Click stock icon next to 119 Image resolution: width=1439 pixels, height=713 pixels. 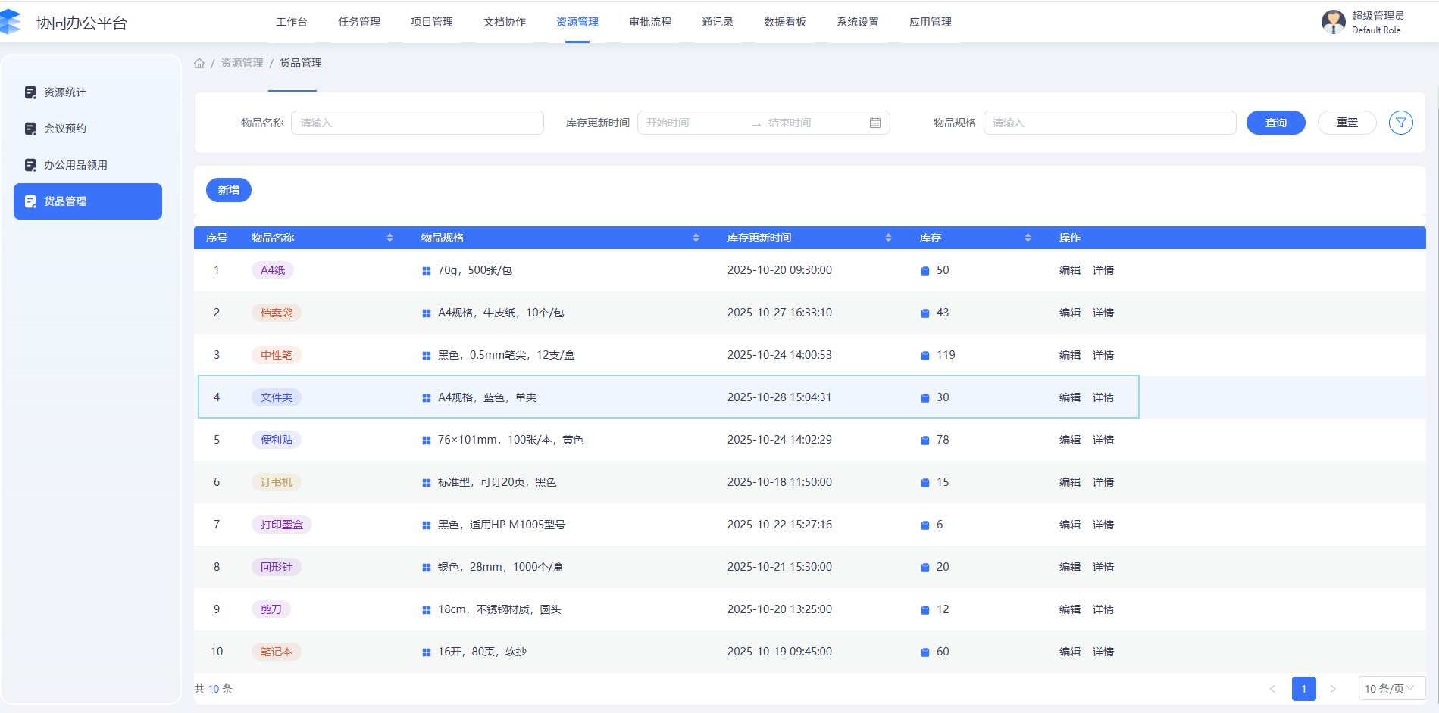coord(924,356)
